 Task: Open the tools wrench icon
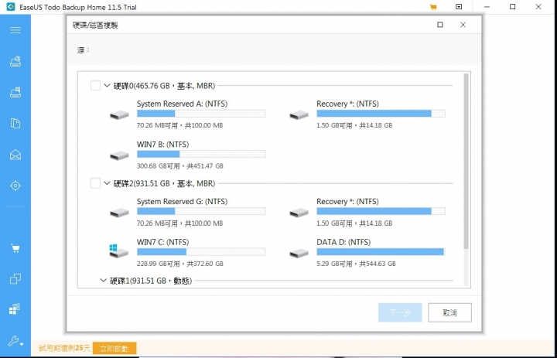tap(15, 341)
